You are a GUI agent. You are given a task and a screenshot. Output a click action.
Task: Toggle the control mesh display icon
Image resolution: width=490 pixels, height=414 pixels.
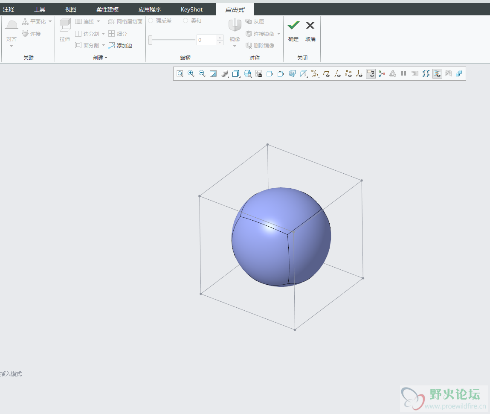tap(426, 74)
